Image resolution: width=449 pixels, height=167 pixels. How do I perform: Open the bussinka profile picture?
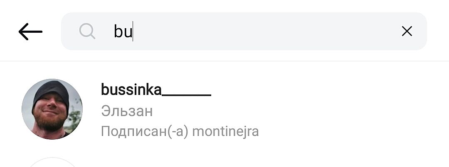[52, 109]
